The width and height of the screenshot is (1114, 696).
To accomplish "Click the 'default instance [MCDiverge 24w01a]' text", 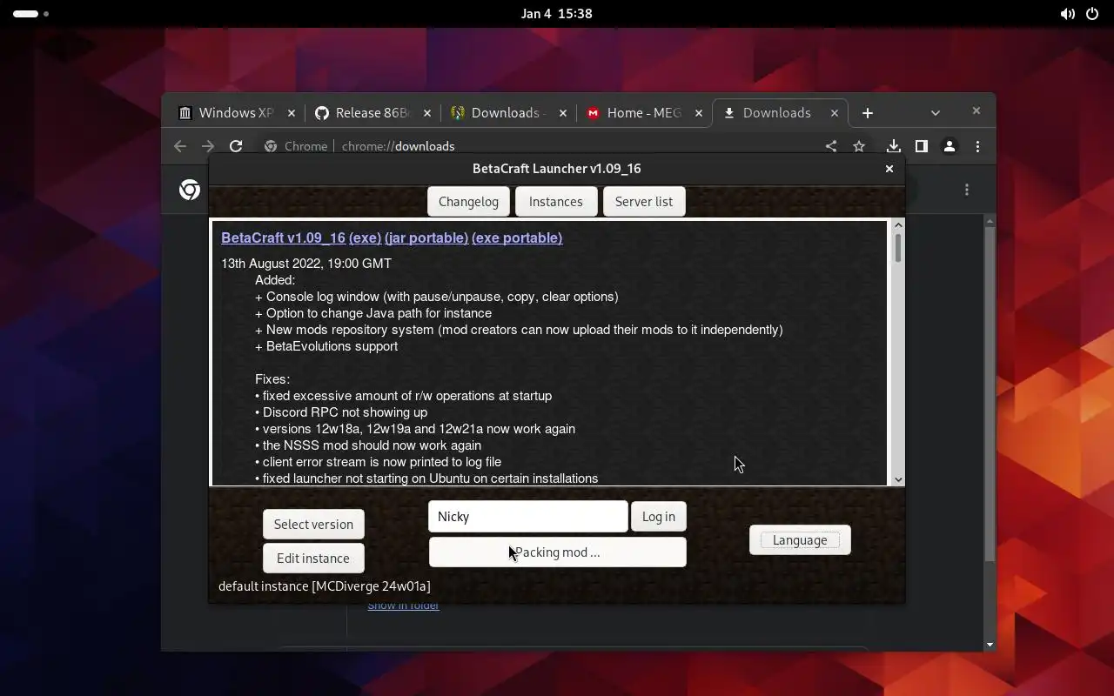I will (x=325, y=586).
